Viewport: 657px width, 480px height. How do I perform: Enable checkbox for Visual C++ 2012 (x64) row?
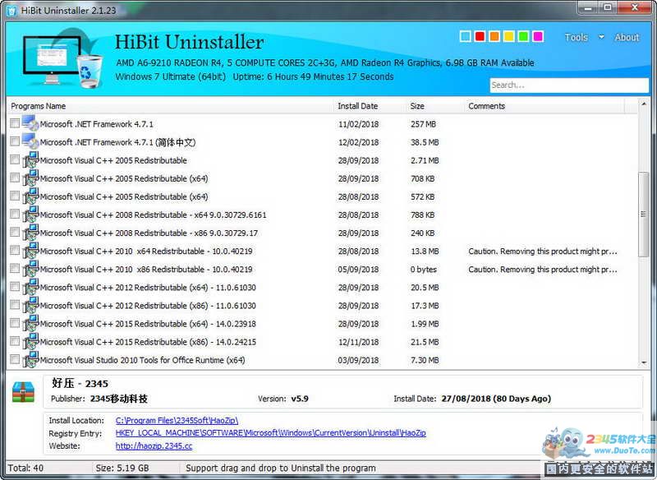pyautogui.click(x=15, y=287)
